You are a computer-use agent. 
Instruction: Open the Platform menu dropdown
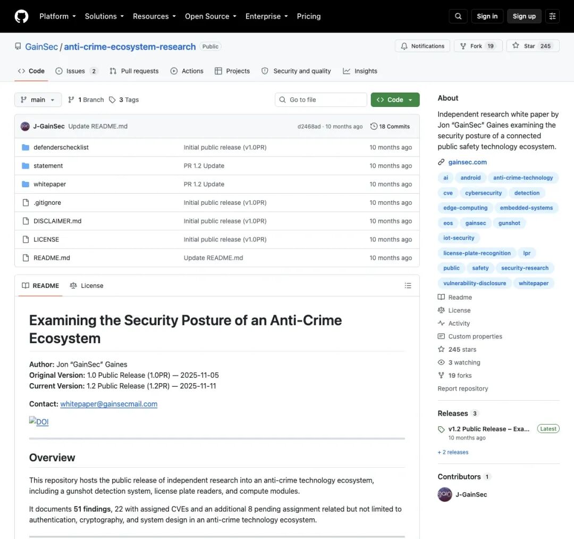tap(57, 16)
